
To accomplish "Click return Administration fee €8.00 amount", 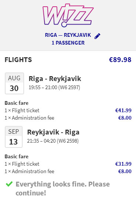I will [x=125, y=171].
